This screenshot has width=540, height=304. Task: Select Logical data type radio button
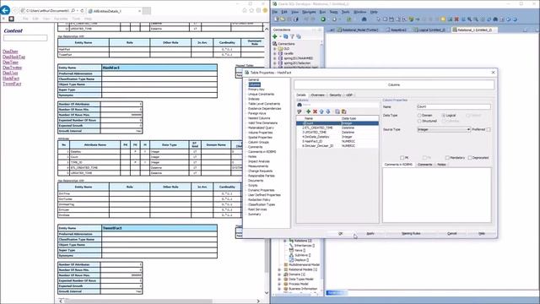(444, 115)
